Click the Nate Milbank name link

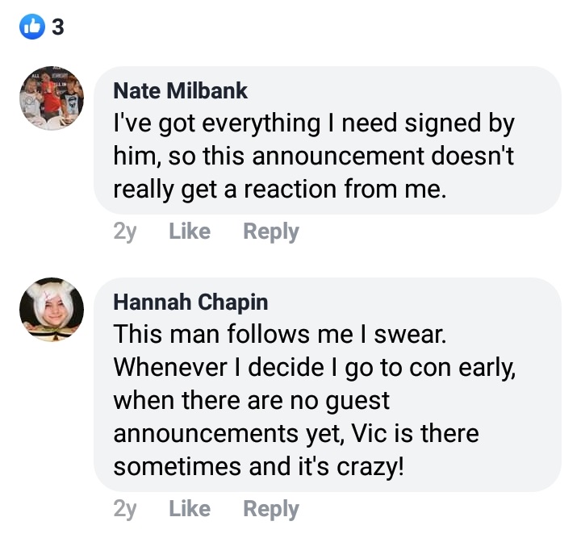coord(180,90)
